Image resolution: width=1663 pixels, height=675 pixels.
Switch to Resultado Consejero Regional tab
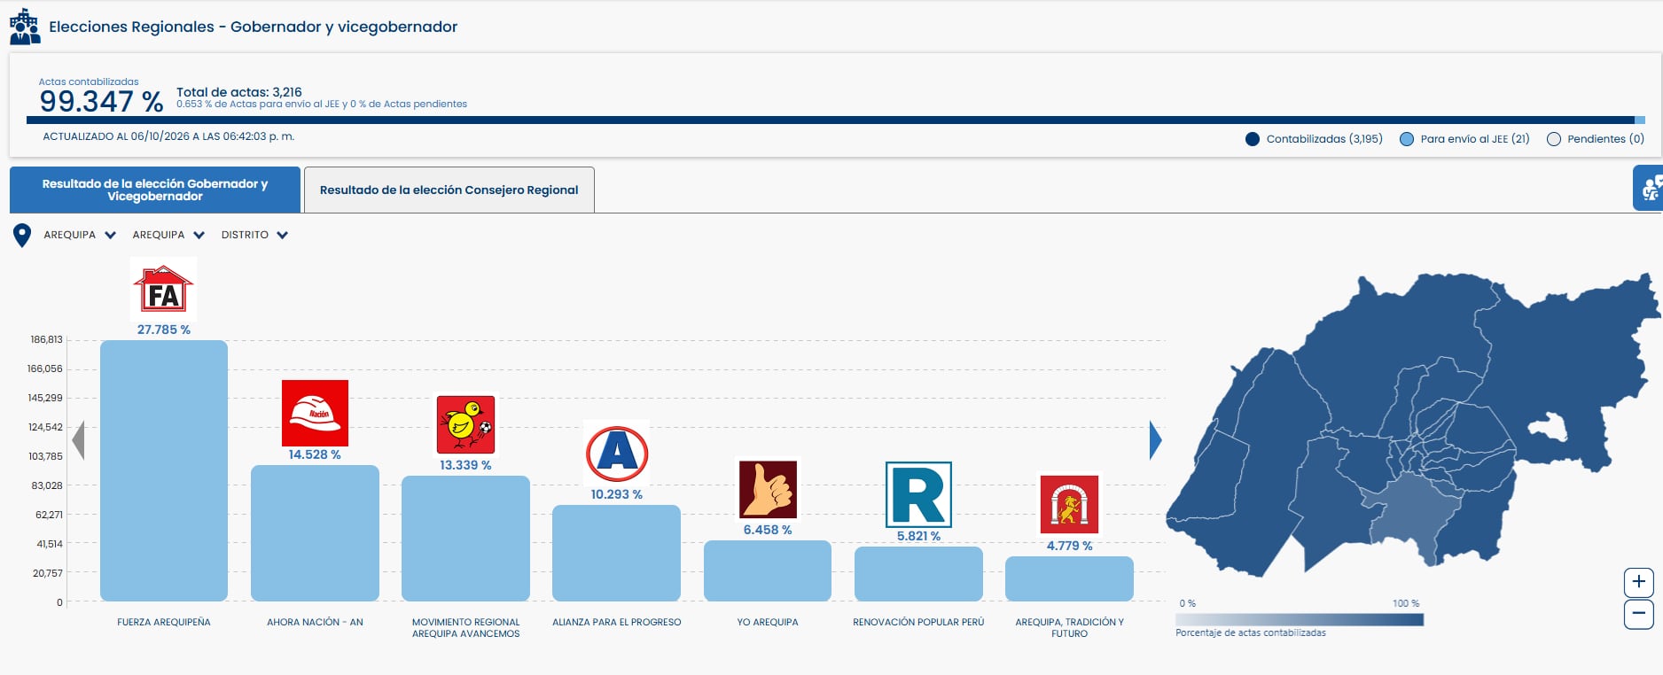(x=449, y=190)
